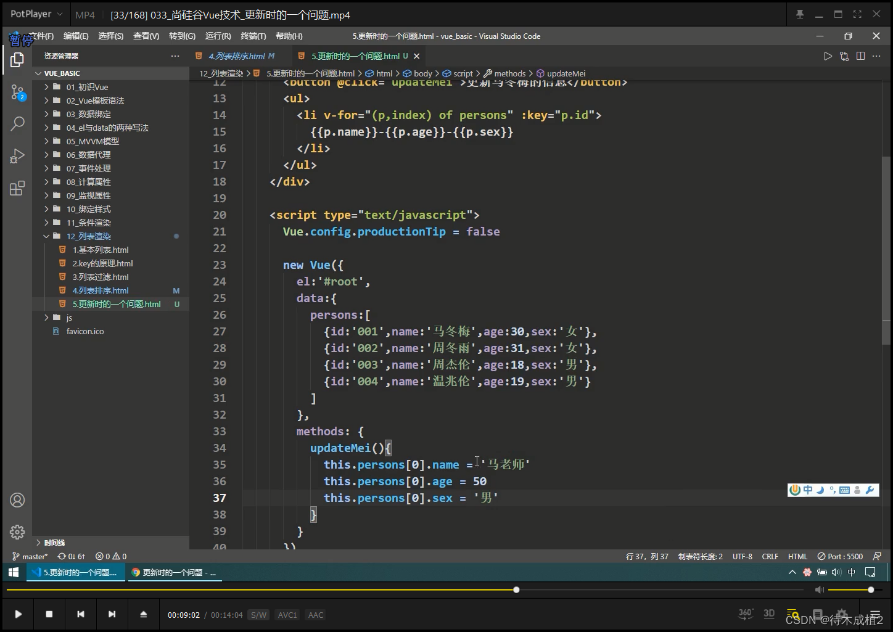Open the Source Control view icon
This screenshot has width=893, height=632.
click(x=17, y=92)
